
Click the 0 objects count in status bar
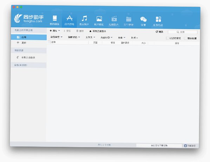[x=104, y=145]
